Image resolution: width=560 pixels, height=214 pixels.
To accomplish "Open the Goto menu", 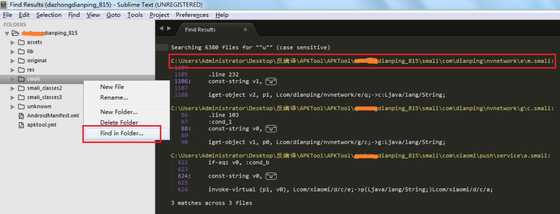I will click(x=113, y=15).
